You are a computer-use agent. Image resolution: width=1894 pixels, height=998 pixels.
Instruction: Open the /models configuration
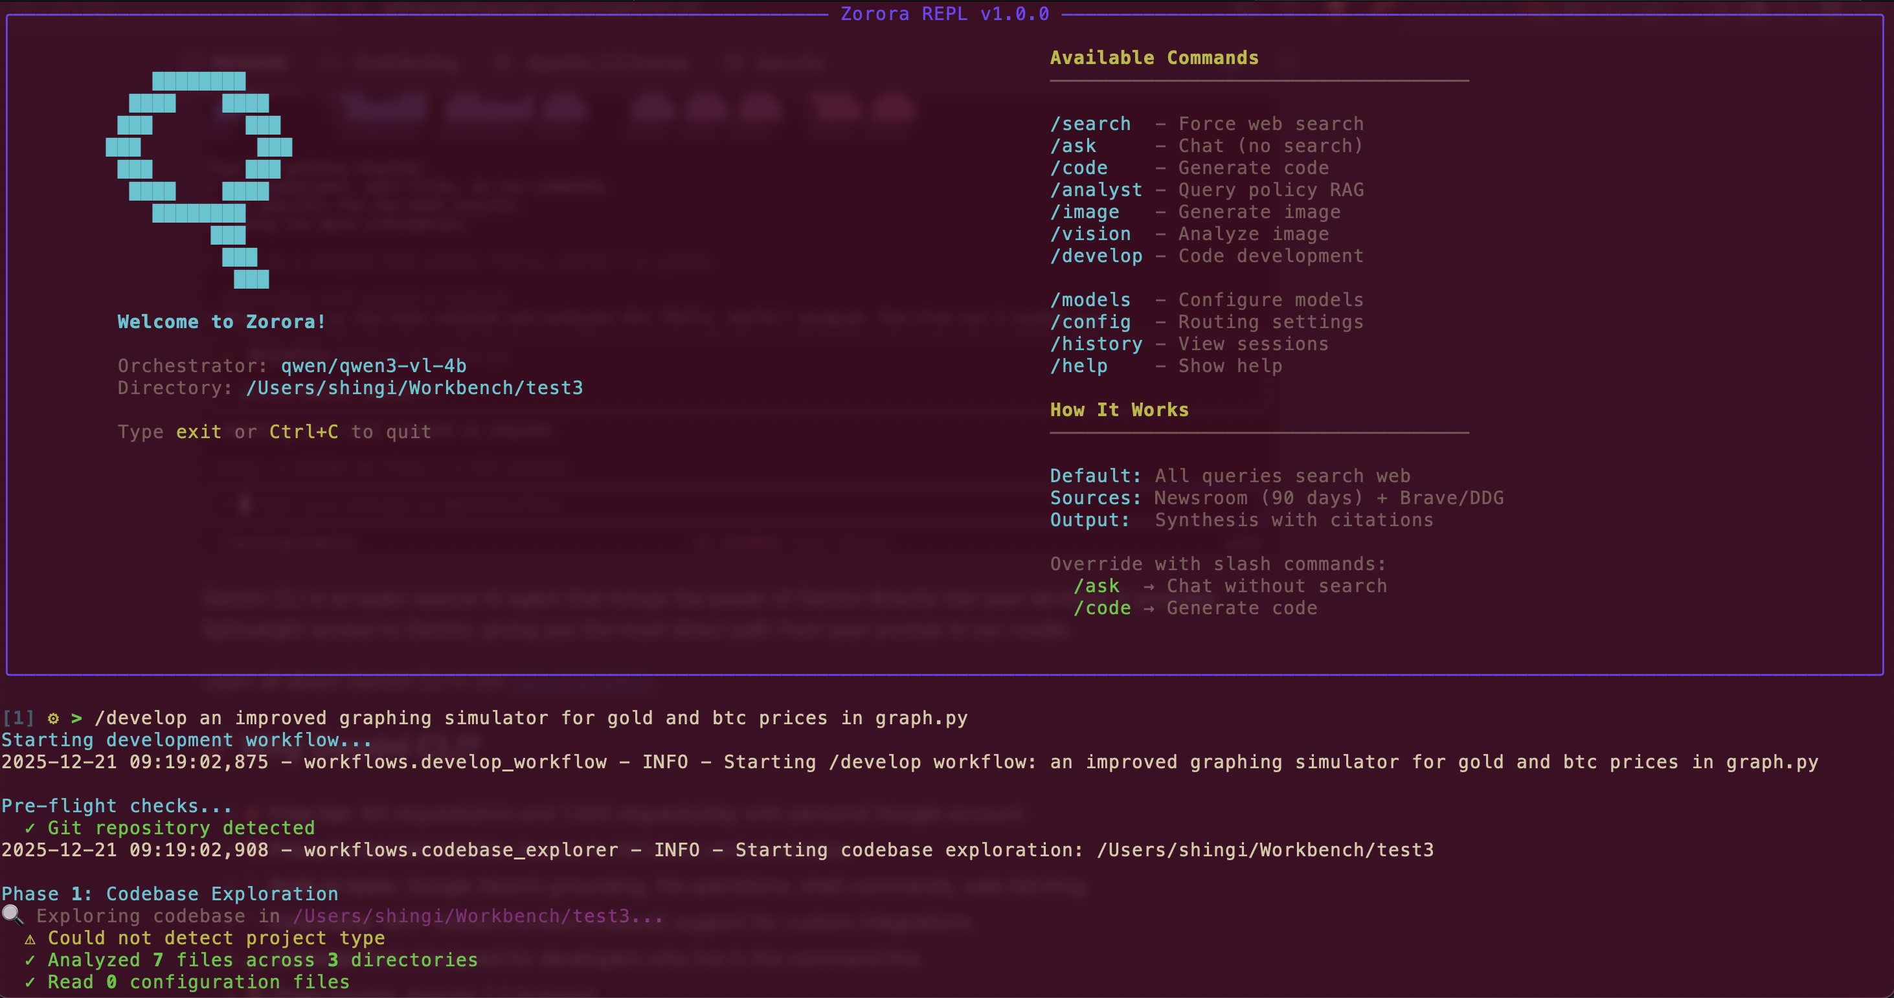(x=1090, y=300)
